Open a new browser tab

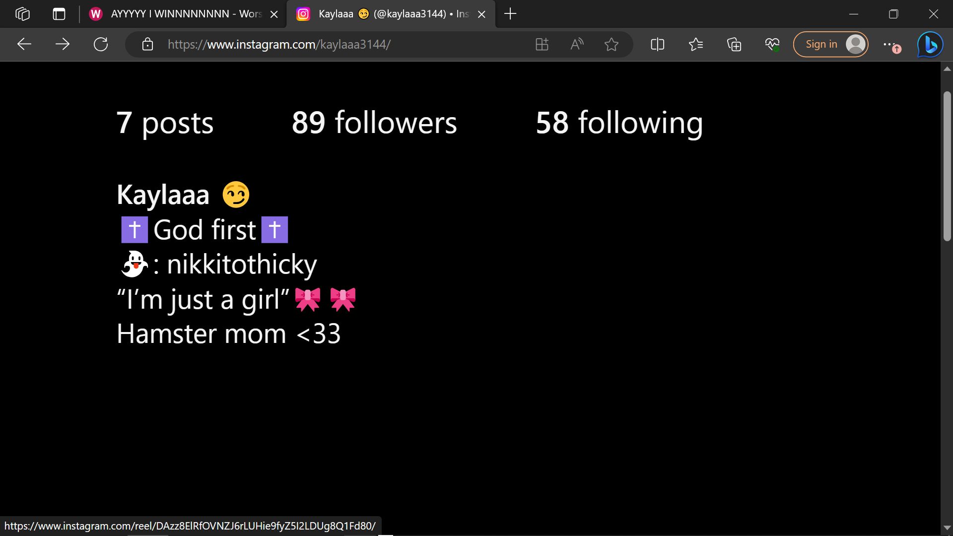[510, 14]
